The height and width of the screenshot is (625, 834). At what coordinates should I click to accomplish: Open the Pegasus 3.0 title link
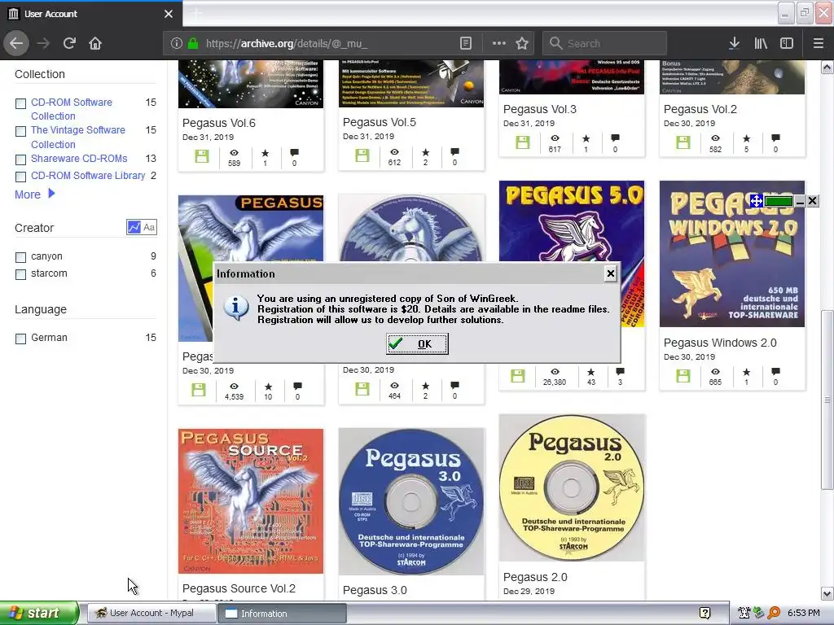point(375,590)
